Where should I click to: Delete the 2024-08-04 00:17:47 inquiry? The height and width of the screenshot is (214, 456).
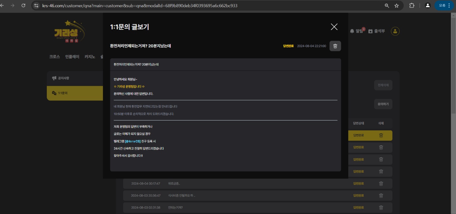tap(381, 184)
